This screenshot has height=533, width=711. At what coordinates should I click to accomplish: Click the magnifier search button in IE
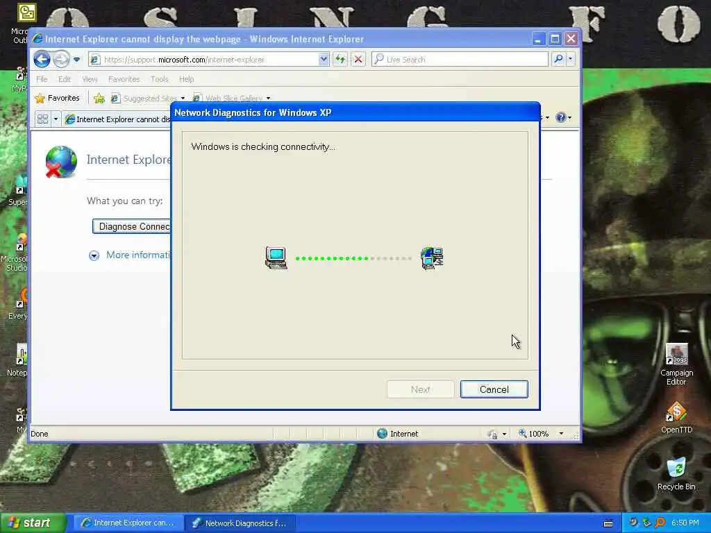(559, 60)
